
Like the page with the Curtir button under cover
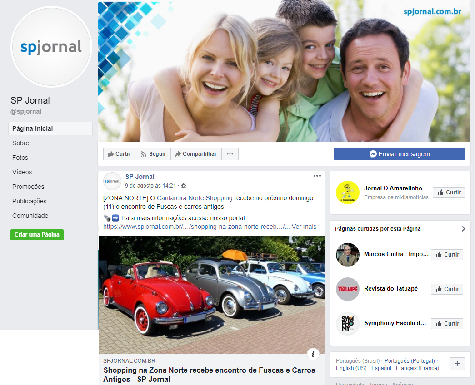(x=120, y=154)
